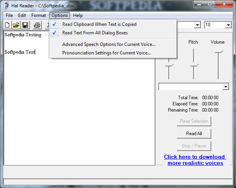Open the Format menu
Image resolution: width=236 pixels, height=188 pixels.
coord(39,15)
